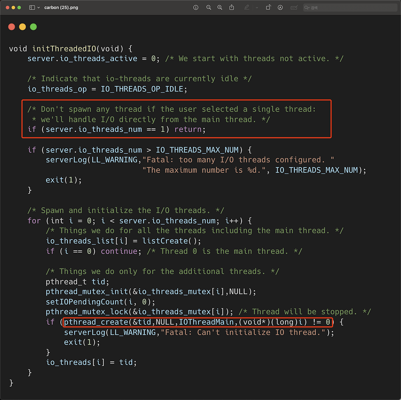Click comment "Spawn and initialize the I/O threads."
This screenshot has width=401, height=400.
click(x=126, y=210)
